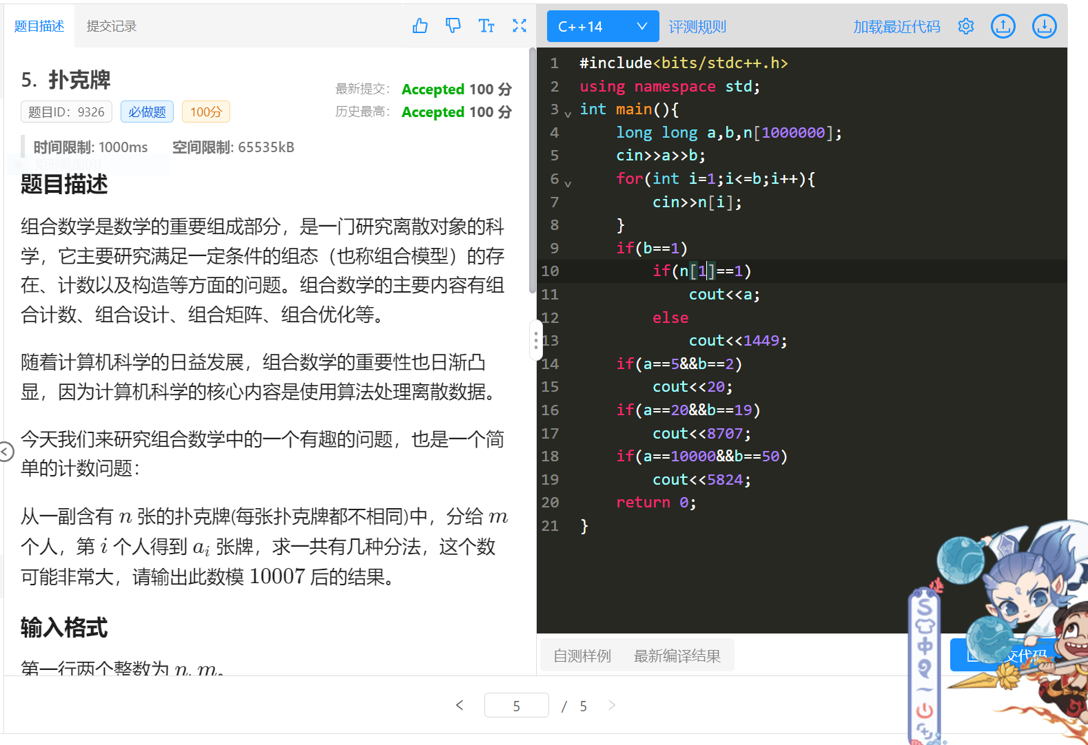Click the if(a==10000&&b==50) line
Screen dimensions: 1088x745
(x=701, y=456)
